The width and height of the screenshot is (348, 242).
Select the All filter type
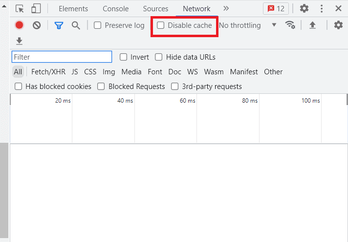pos(18,72)
